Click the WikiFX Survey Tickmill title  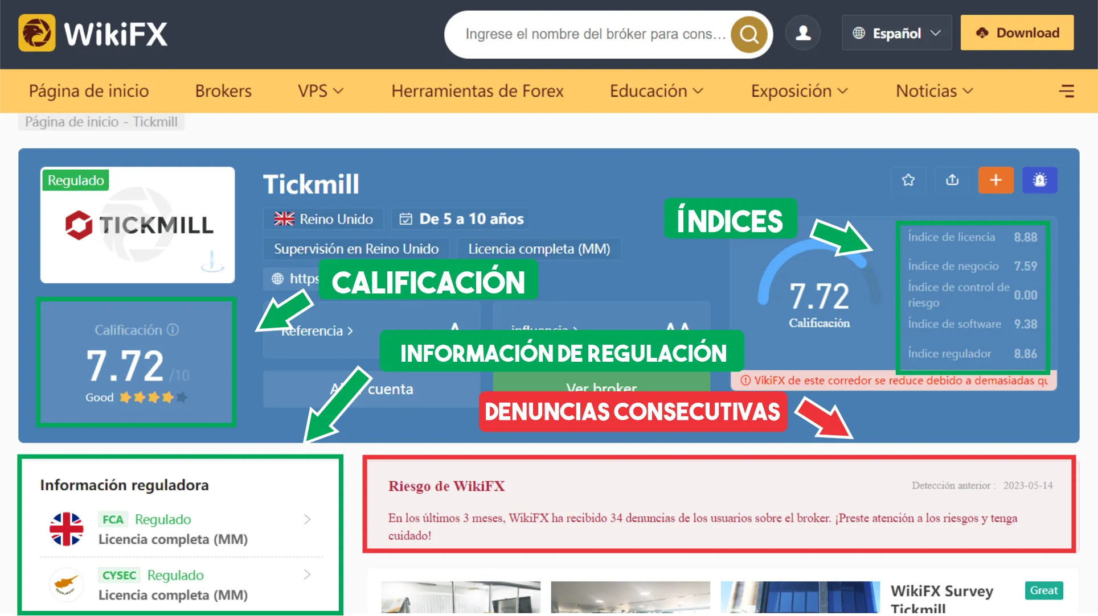pos(942,599)
